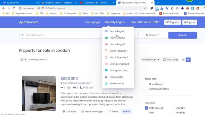
Task: Open the Review filter dropdown
Action: (153, 35)
